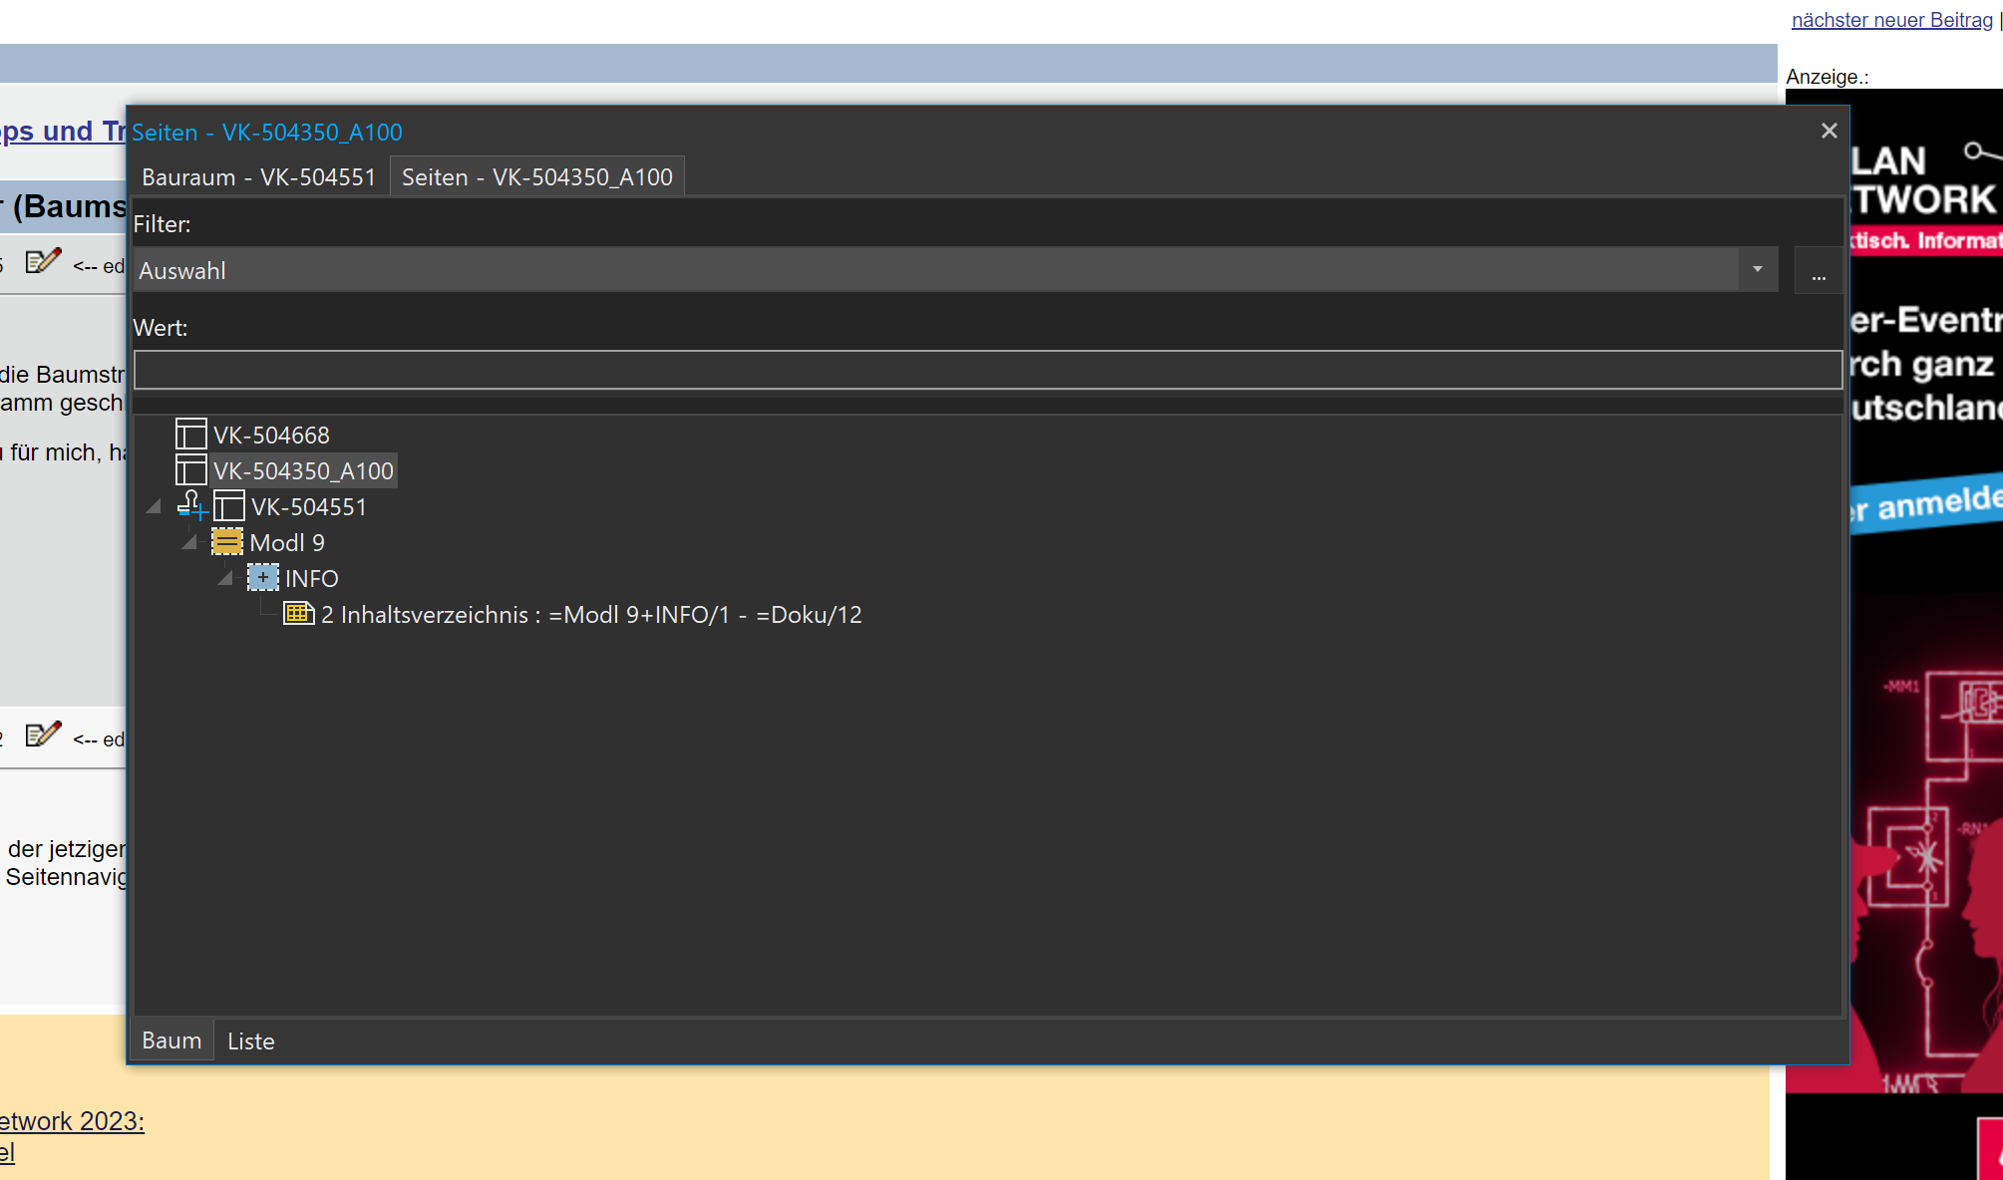The height and width of the screenshot is (1180, 2003).
Task: Click the project icon beside VK-504668
Action: click(x=190, y=435)
